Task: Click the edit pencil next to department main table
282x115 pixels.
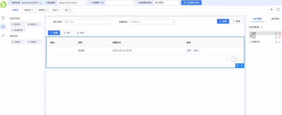Action: 41,3
